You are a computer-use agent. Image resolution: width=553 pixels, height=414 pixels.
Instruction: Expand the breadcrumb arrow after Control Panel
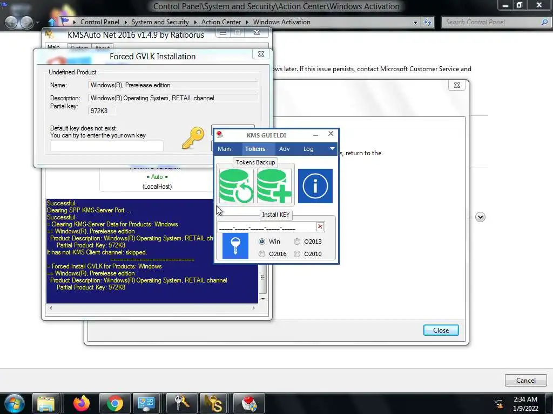pos(125,22)
